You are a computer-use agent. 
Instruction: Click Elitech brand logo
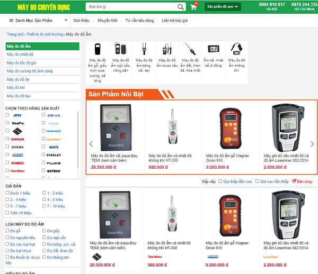tap(54, 115)
